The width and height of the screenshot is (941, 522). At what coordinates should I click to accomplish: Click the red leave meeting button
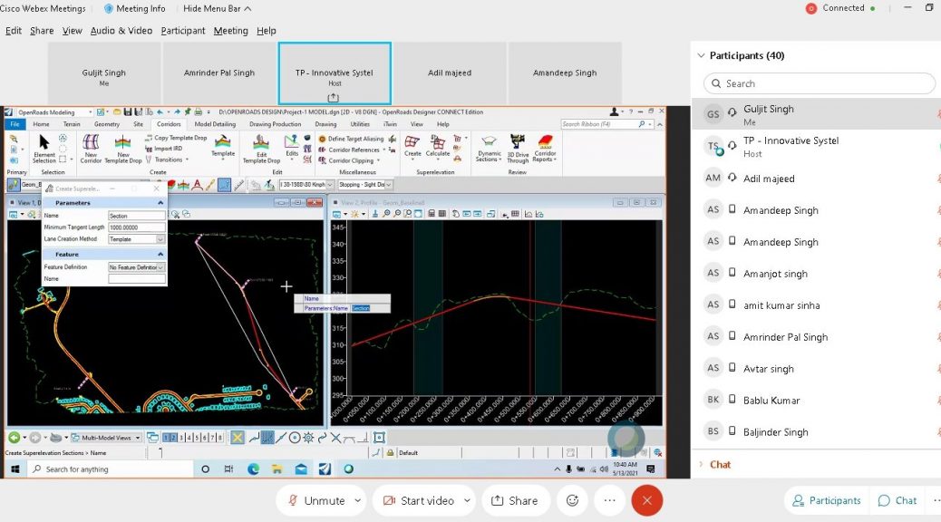(647, 500)
